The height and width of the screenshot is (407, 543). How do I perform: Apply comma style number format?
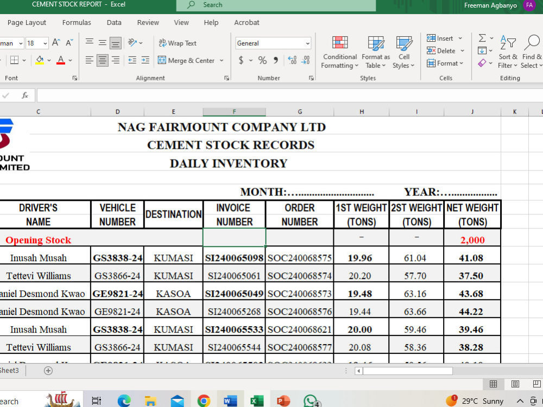pyautogui.click(x=276, y=60)
